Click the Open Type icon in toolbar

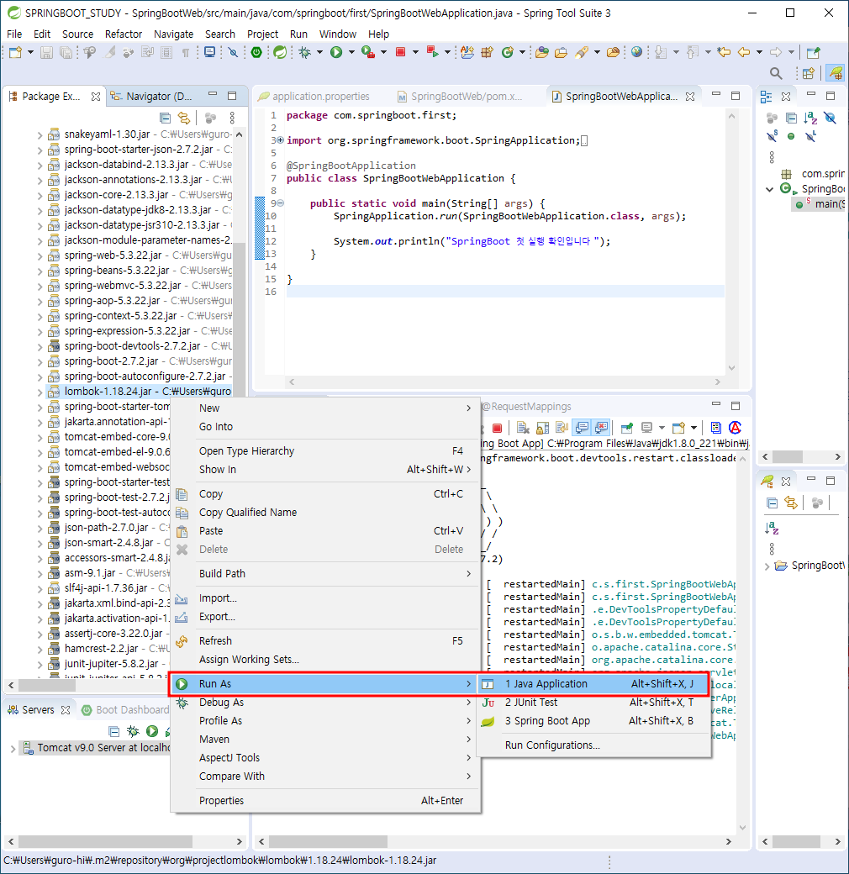542,52
